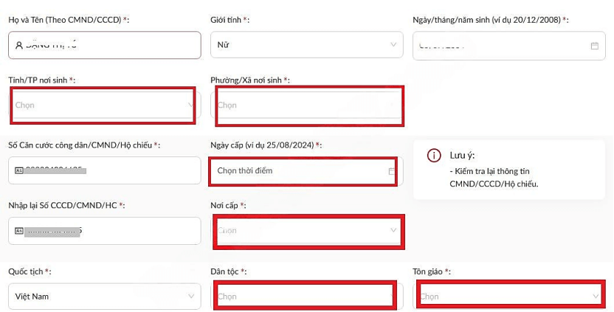Open the Quốc tịch dropdown showing Việt Nam

(x=104, y=297)
